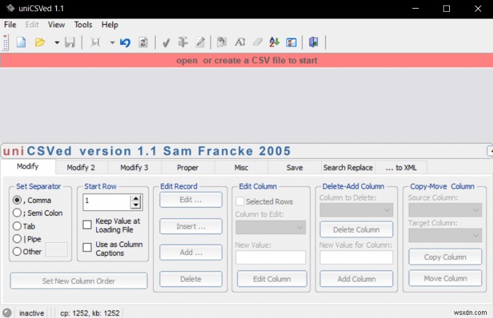
Task: Open the Column to Edit dropdown
Action: click(x=271, y=227)
